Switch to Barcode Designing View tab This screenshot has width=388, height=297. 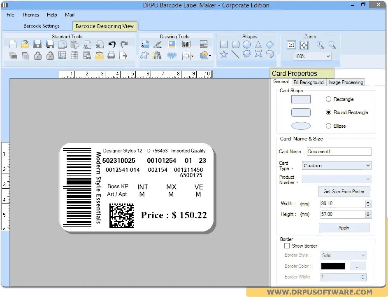(x=105, y=26)
